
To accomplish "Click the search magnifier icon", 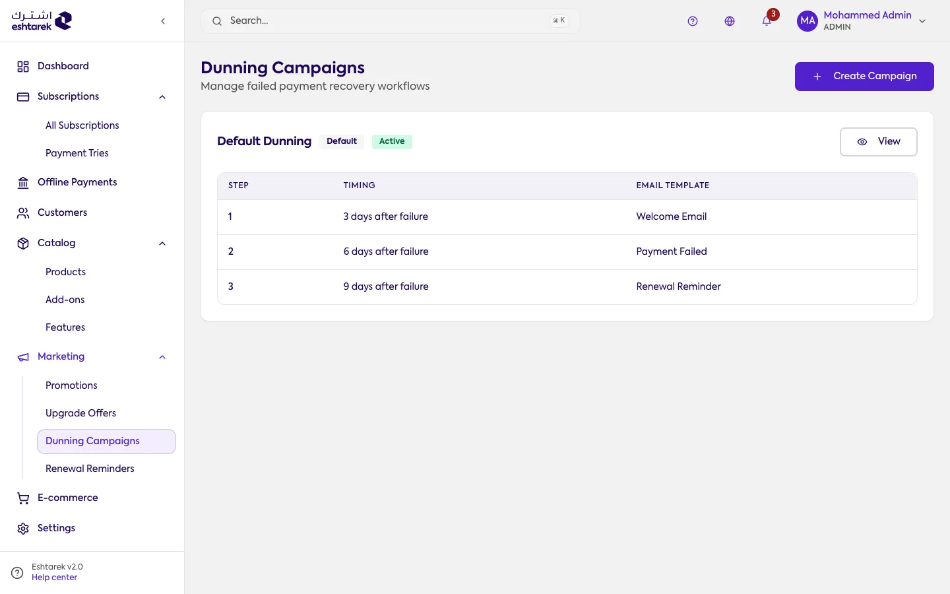I will point(217,21).
